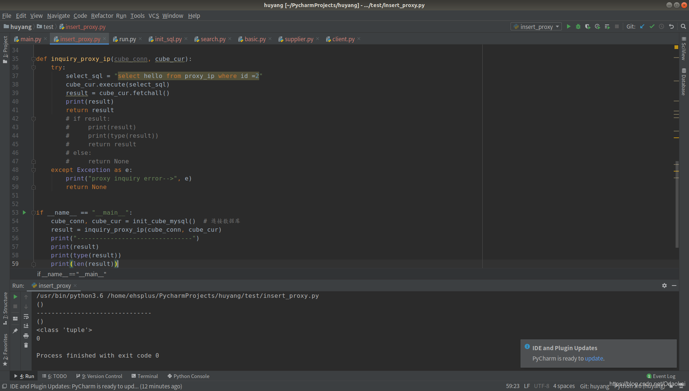Open the Refactor menu

(x=102, y=16)
